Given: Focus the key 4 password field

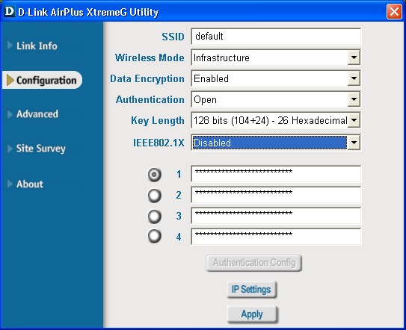Looking at the screenshot, I should click(276, 237).
